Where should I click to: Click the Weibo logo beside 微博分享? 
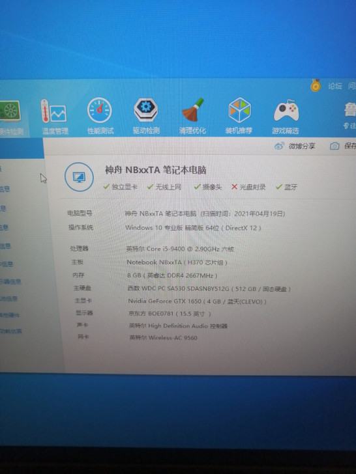(279, 146)
